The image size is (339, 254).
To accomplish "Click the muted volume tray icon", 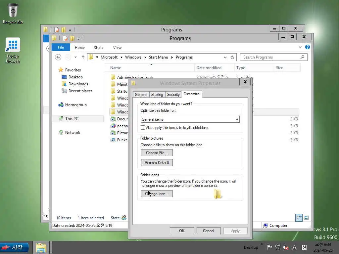I will (x=286, y=247).
